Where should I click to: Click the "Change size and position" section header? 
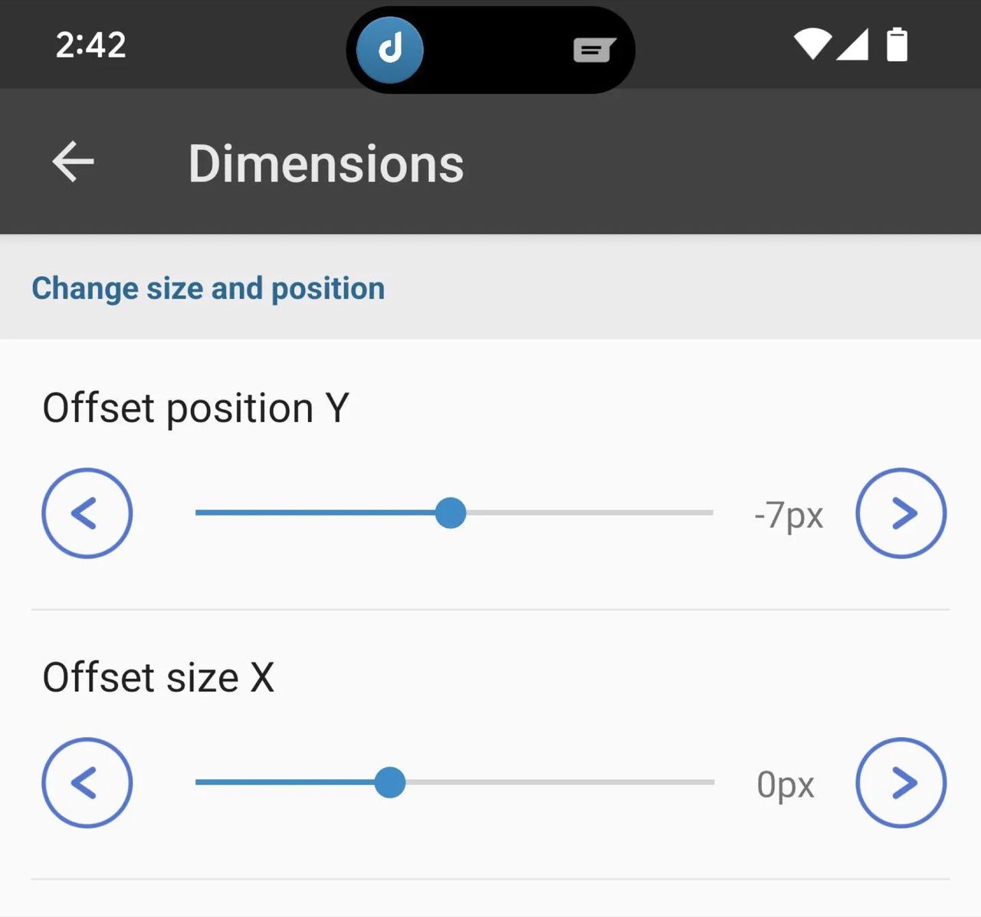pyautogui.click(x=208, y=289)
